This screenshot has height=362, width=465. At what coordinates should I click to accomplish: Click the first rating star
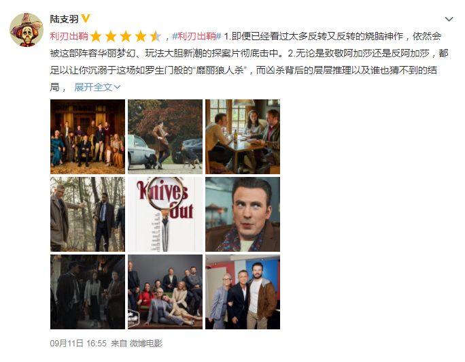(x=96, y=36)
